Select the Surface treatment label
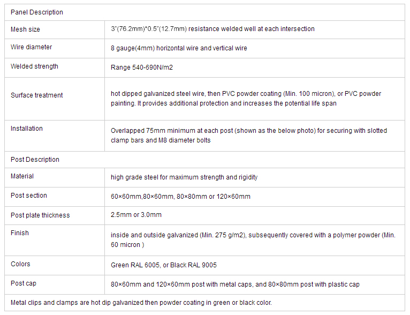This screenshot has height=315, width=410. pyautogui.click(x=36, y=95)
